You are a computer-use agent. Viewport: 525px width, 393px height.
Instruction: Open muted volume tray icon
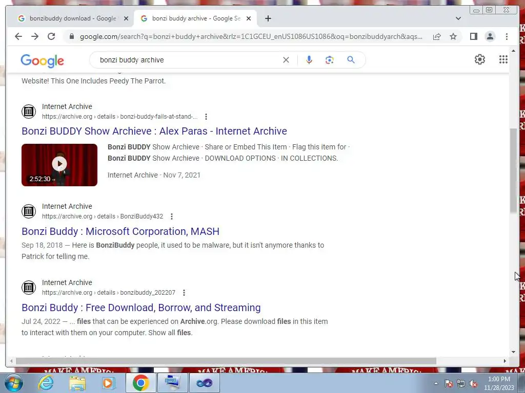(473, 383)
